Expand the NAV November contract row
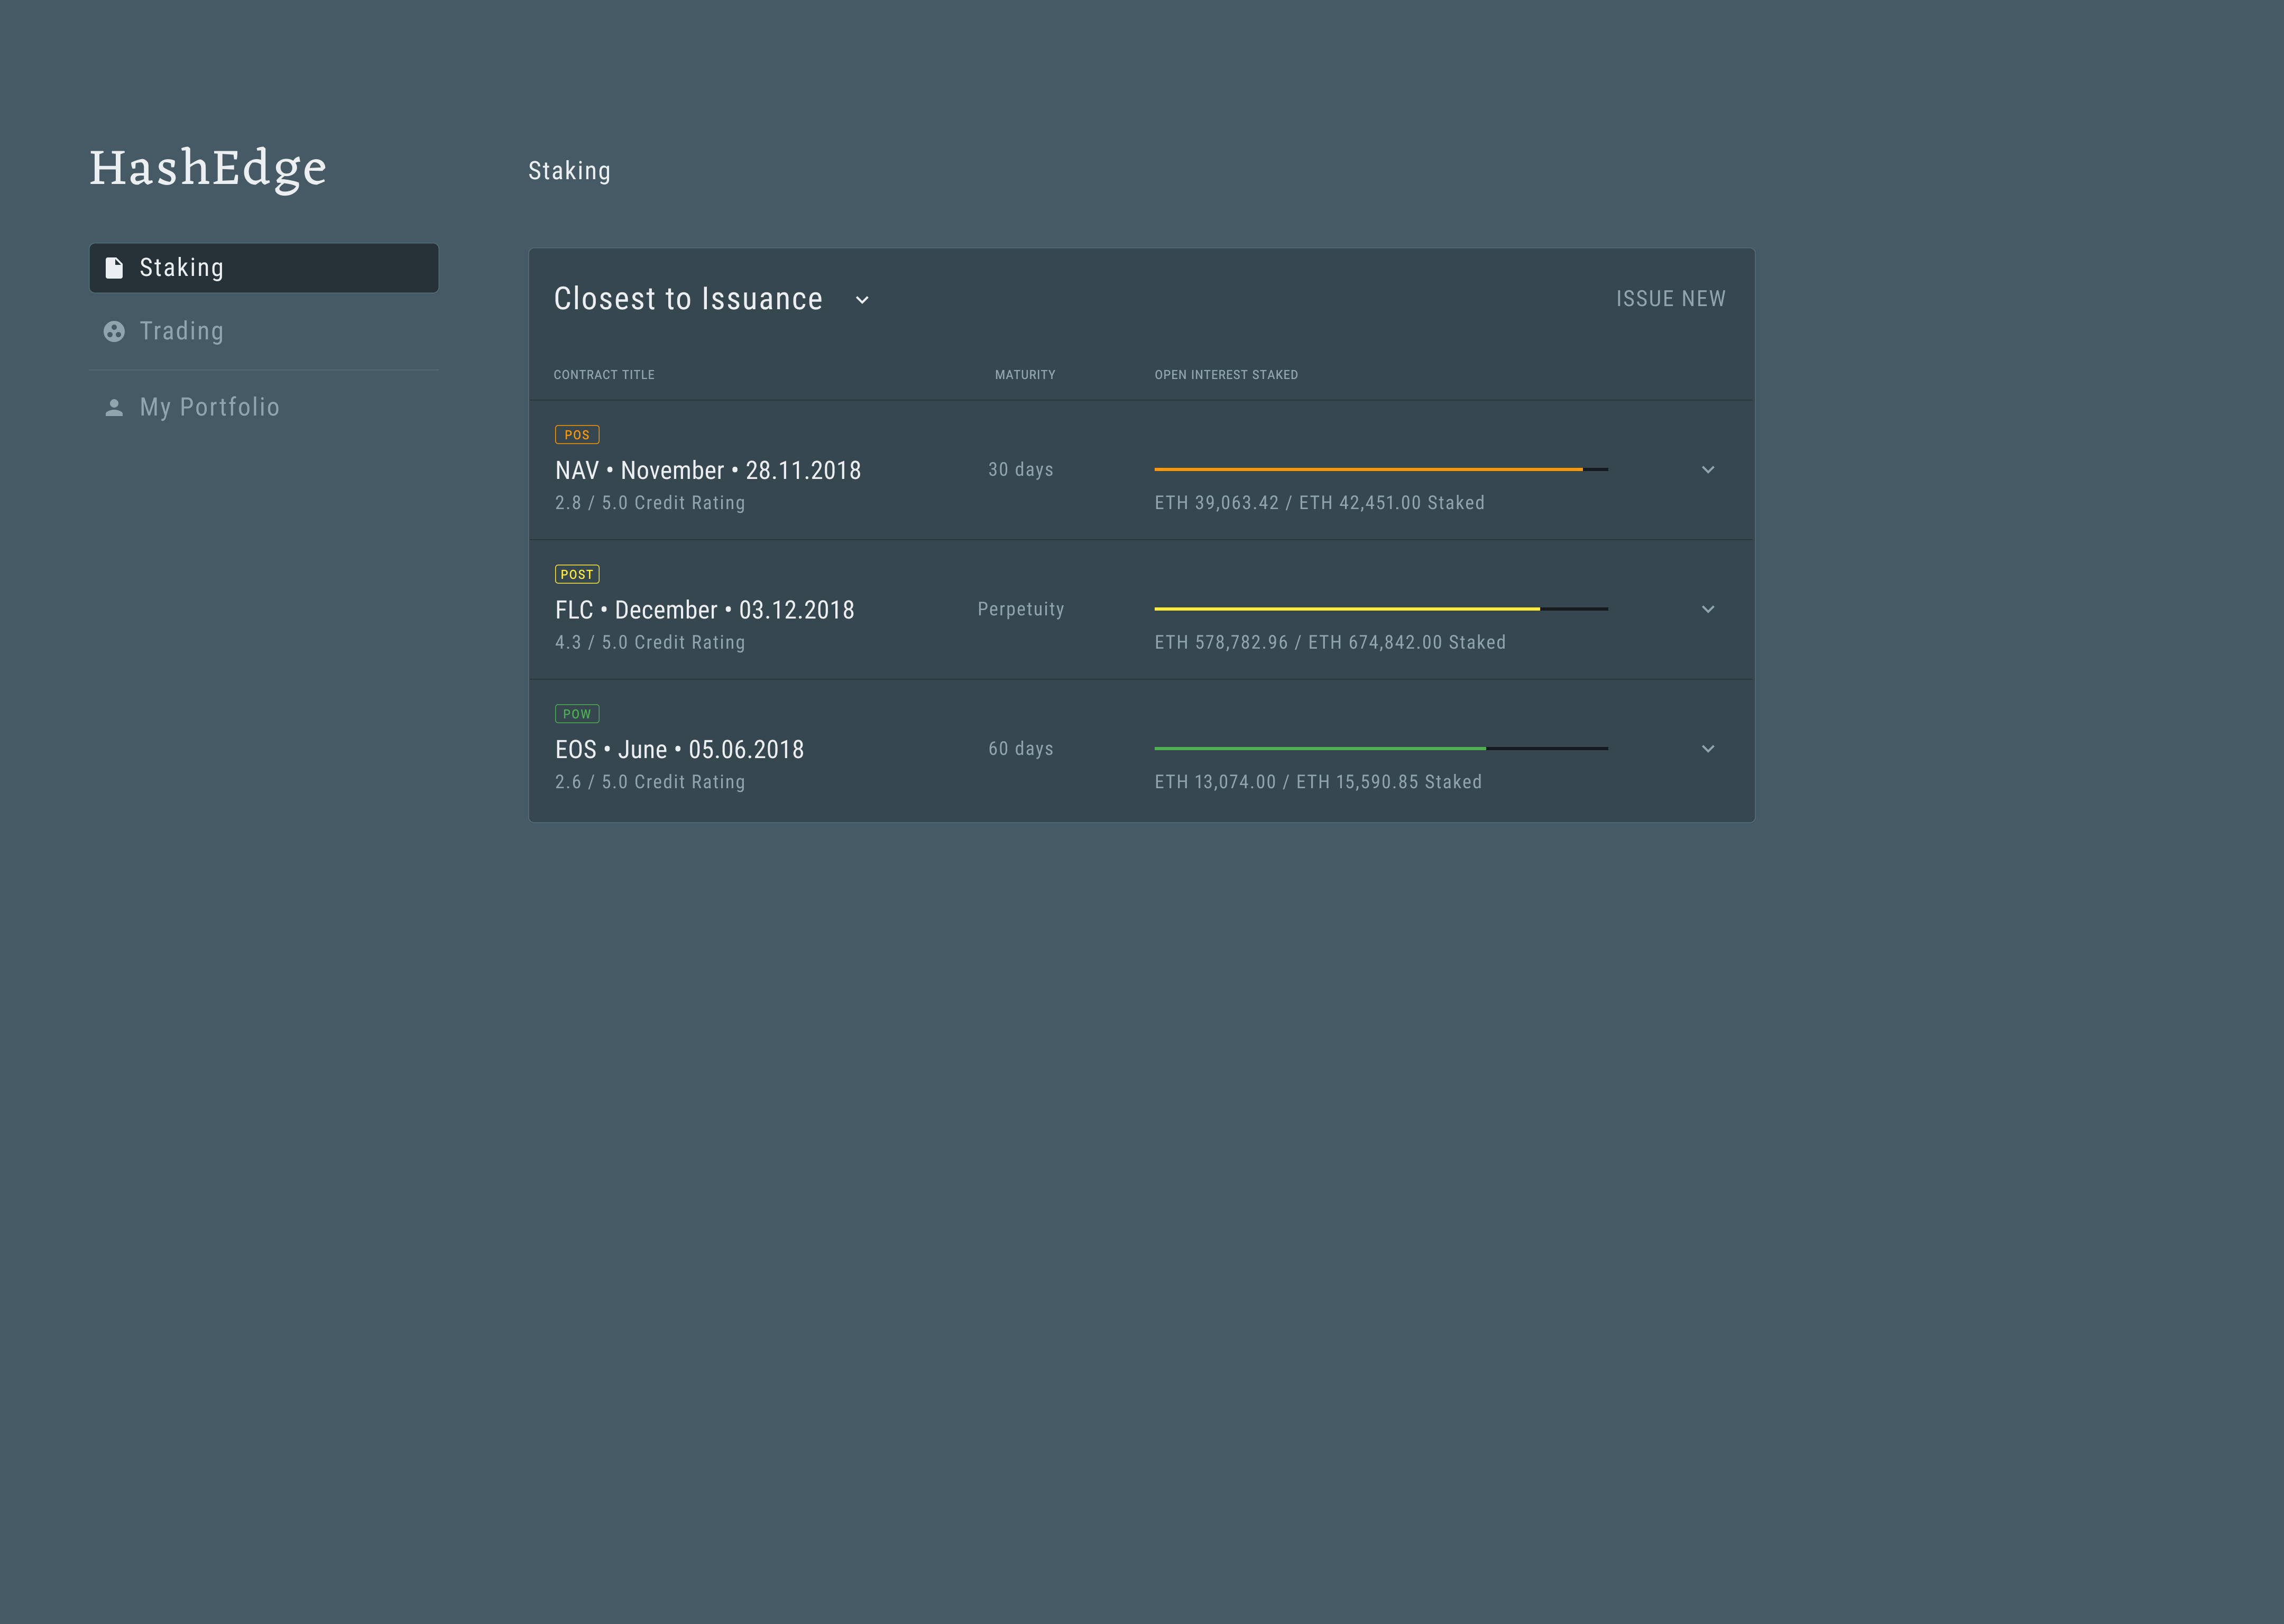The image size is (2284, 1624). coord(1708,470)
